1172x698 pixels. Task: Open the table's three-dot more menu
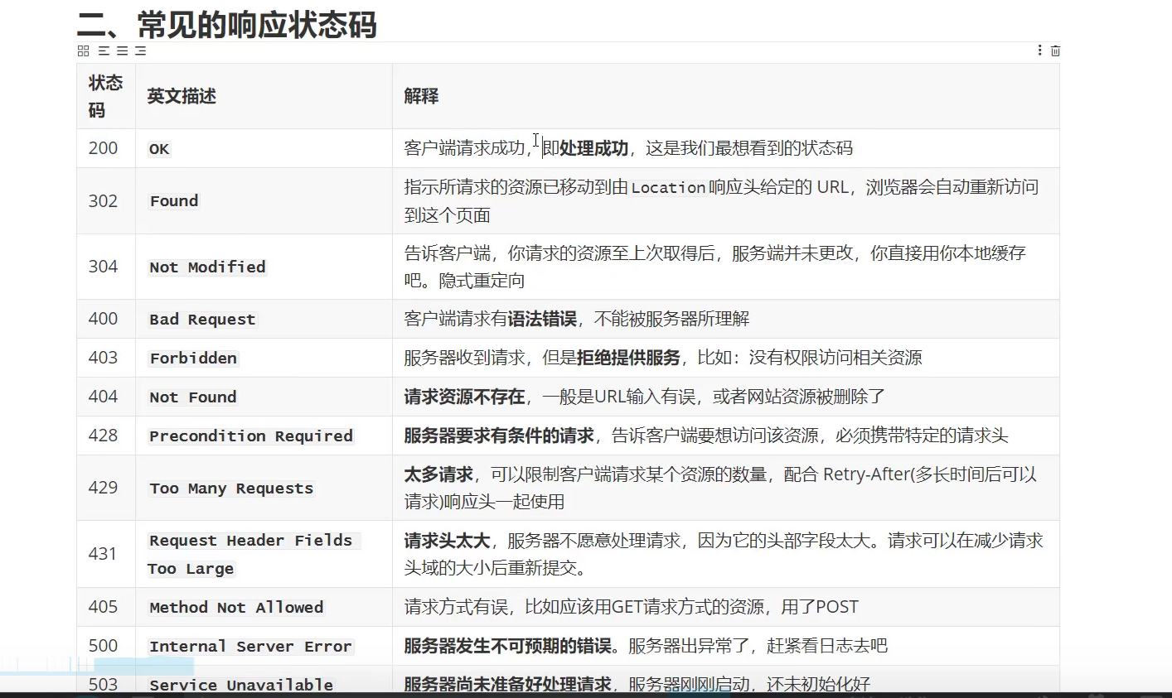[x=1039, y=51]
